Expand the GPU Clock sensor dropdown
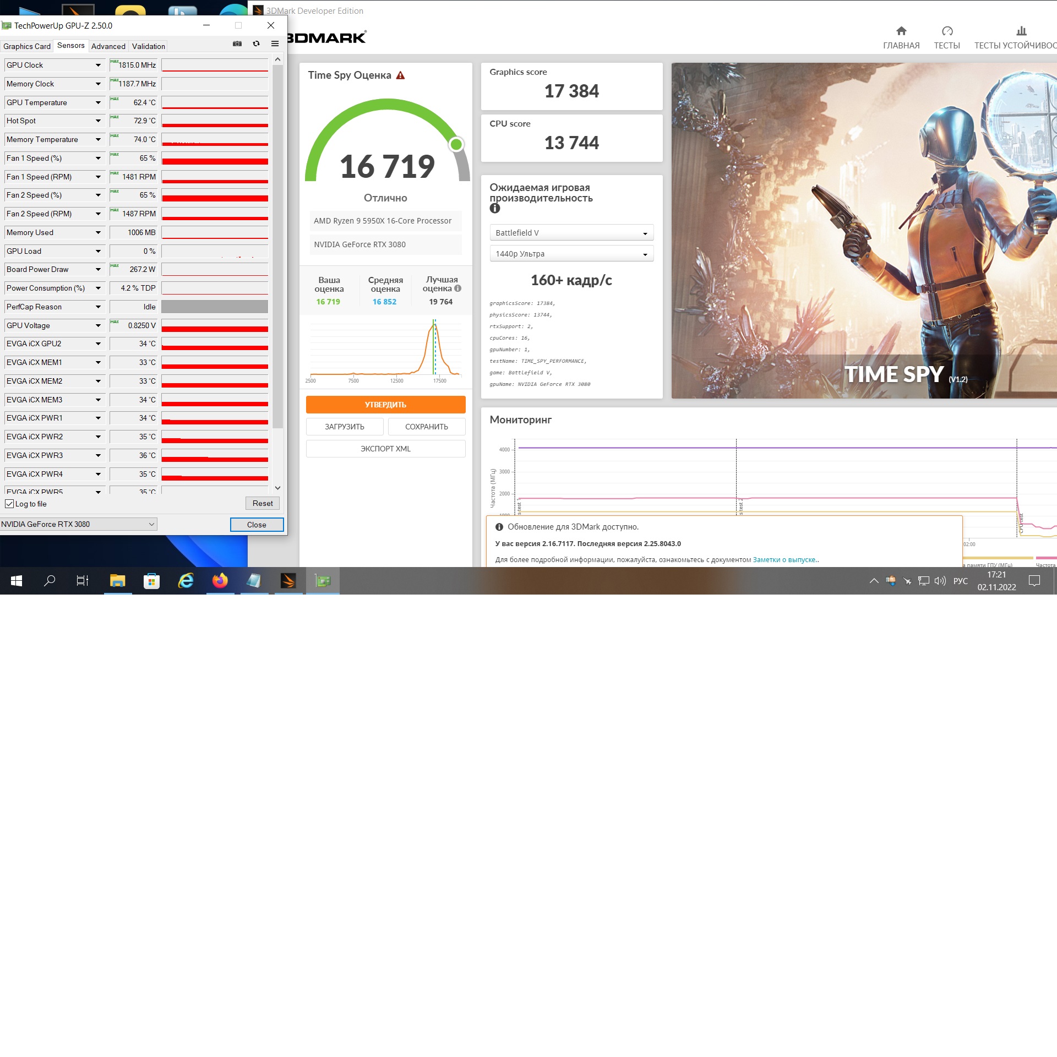The width and height of the screenshot is (1057, 1057). click(98, 66)
